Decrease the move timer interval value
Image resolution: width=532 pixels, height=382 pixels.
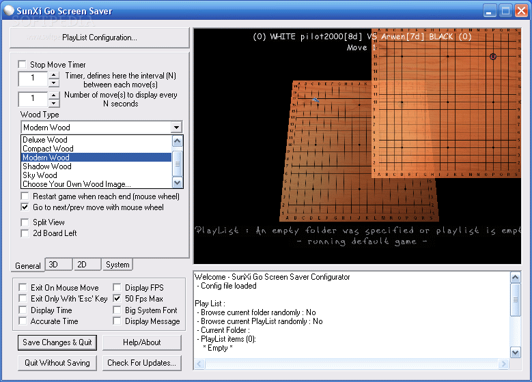point(53,83)
